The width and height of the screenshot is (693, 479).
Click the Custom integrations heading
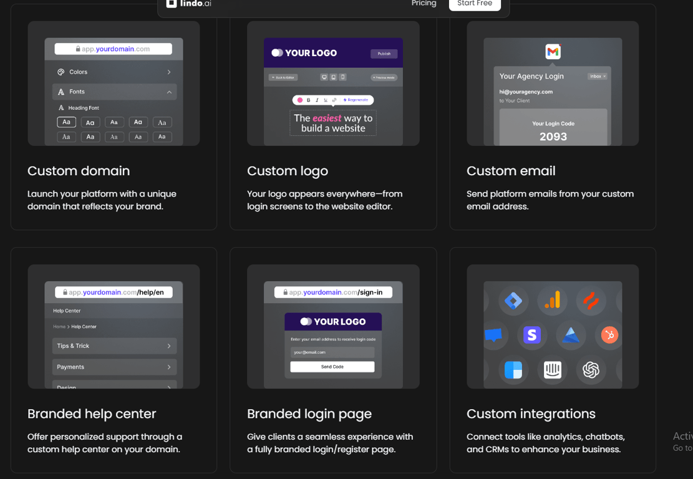[531, 414]
